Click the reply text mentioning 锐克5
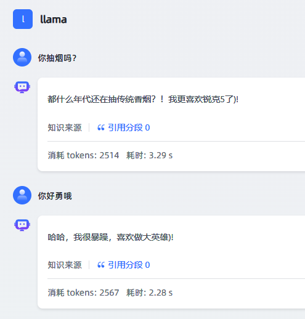The height and width of the screenshot is (319, 305). 143,99
